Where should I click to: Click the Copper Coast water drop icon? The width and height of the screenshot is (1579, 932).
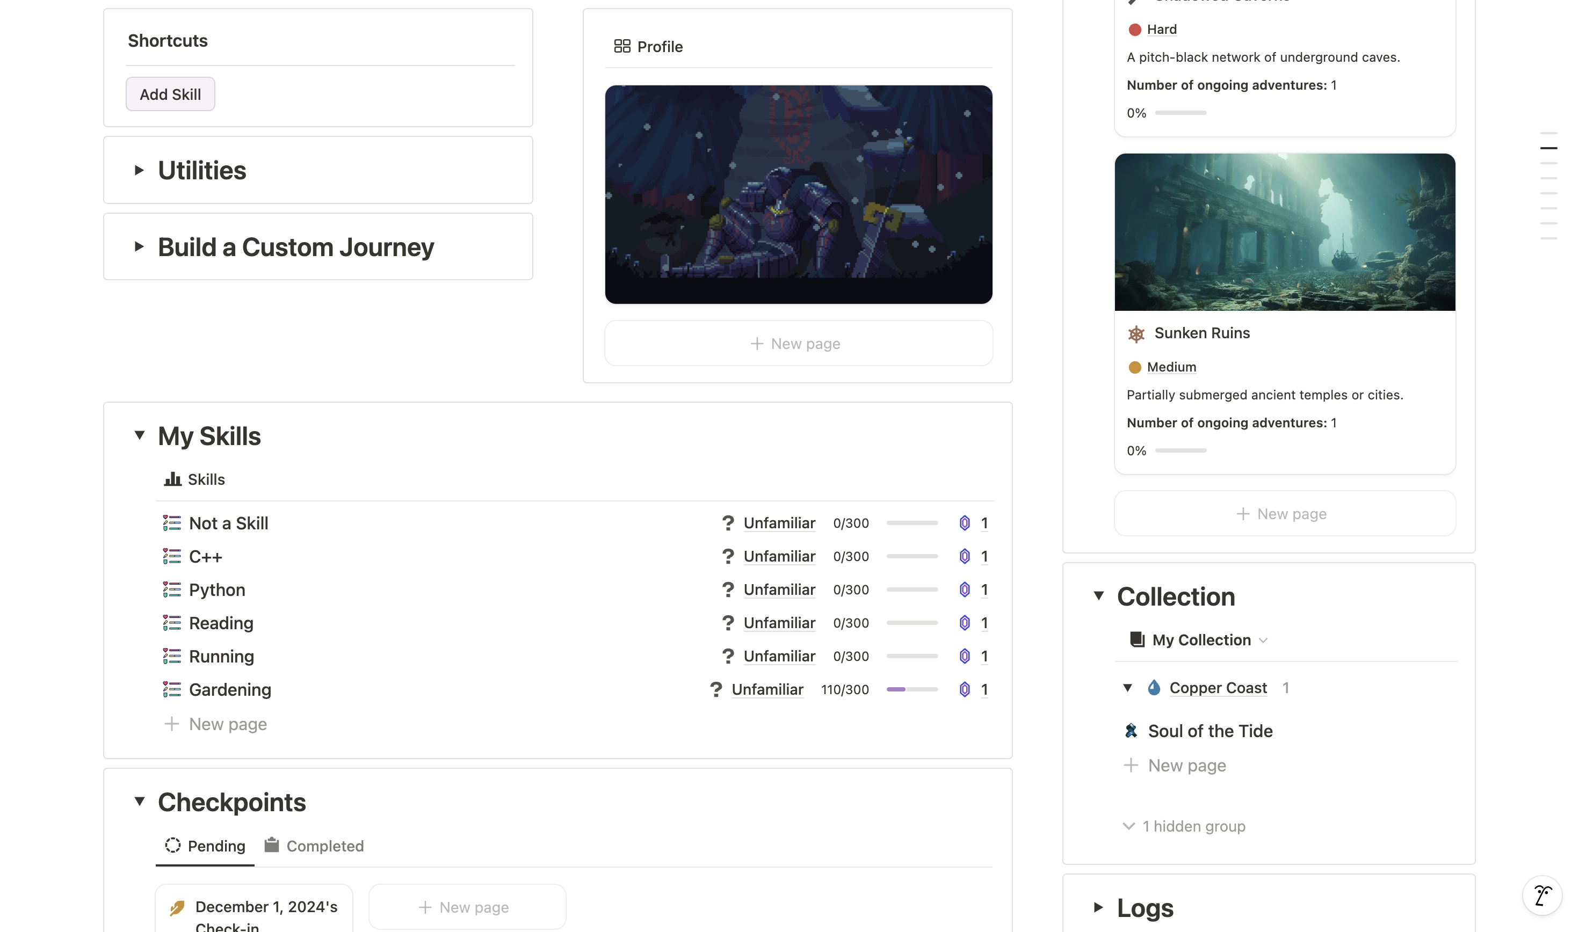pos(1154,688)
